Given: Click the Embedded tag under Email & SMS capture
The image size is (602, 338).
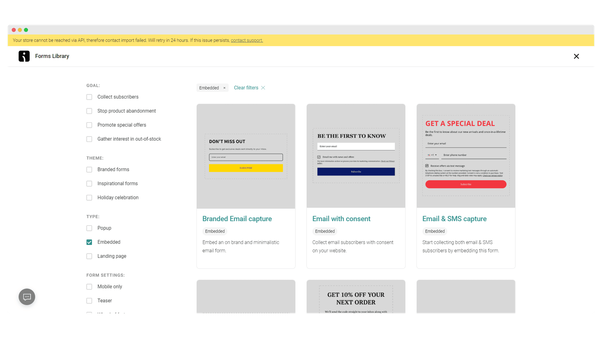Looking at the screenshot, I should click(x=435, y=231).
